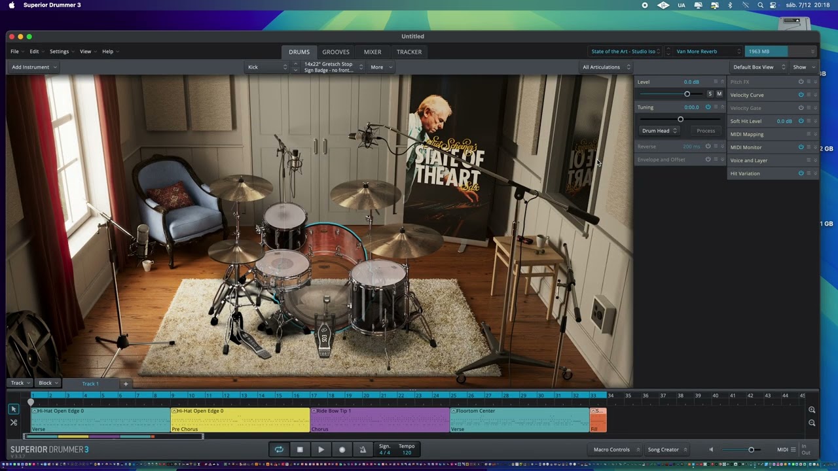Open macOS Spotlight search icon
This screenshot has height=471, width=838.
click(760, 5)
